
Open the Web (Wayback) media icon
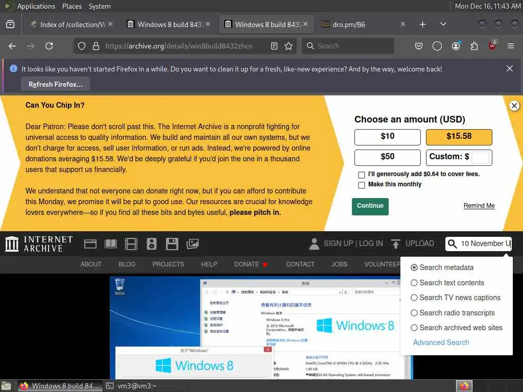pos(90,244)
